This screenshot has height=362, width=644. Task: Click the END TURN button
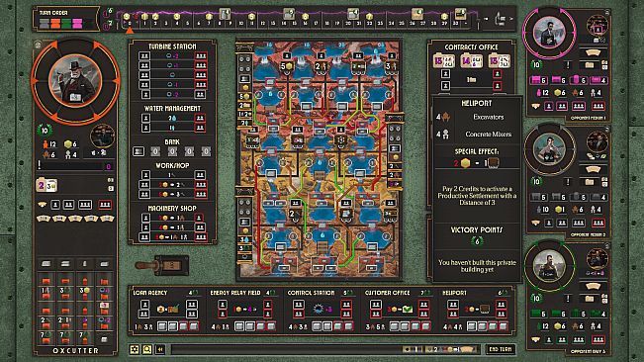click(501, 349)
